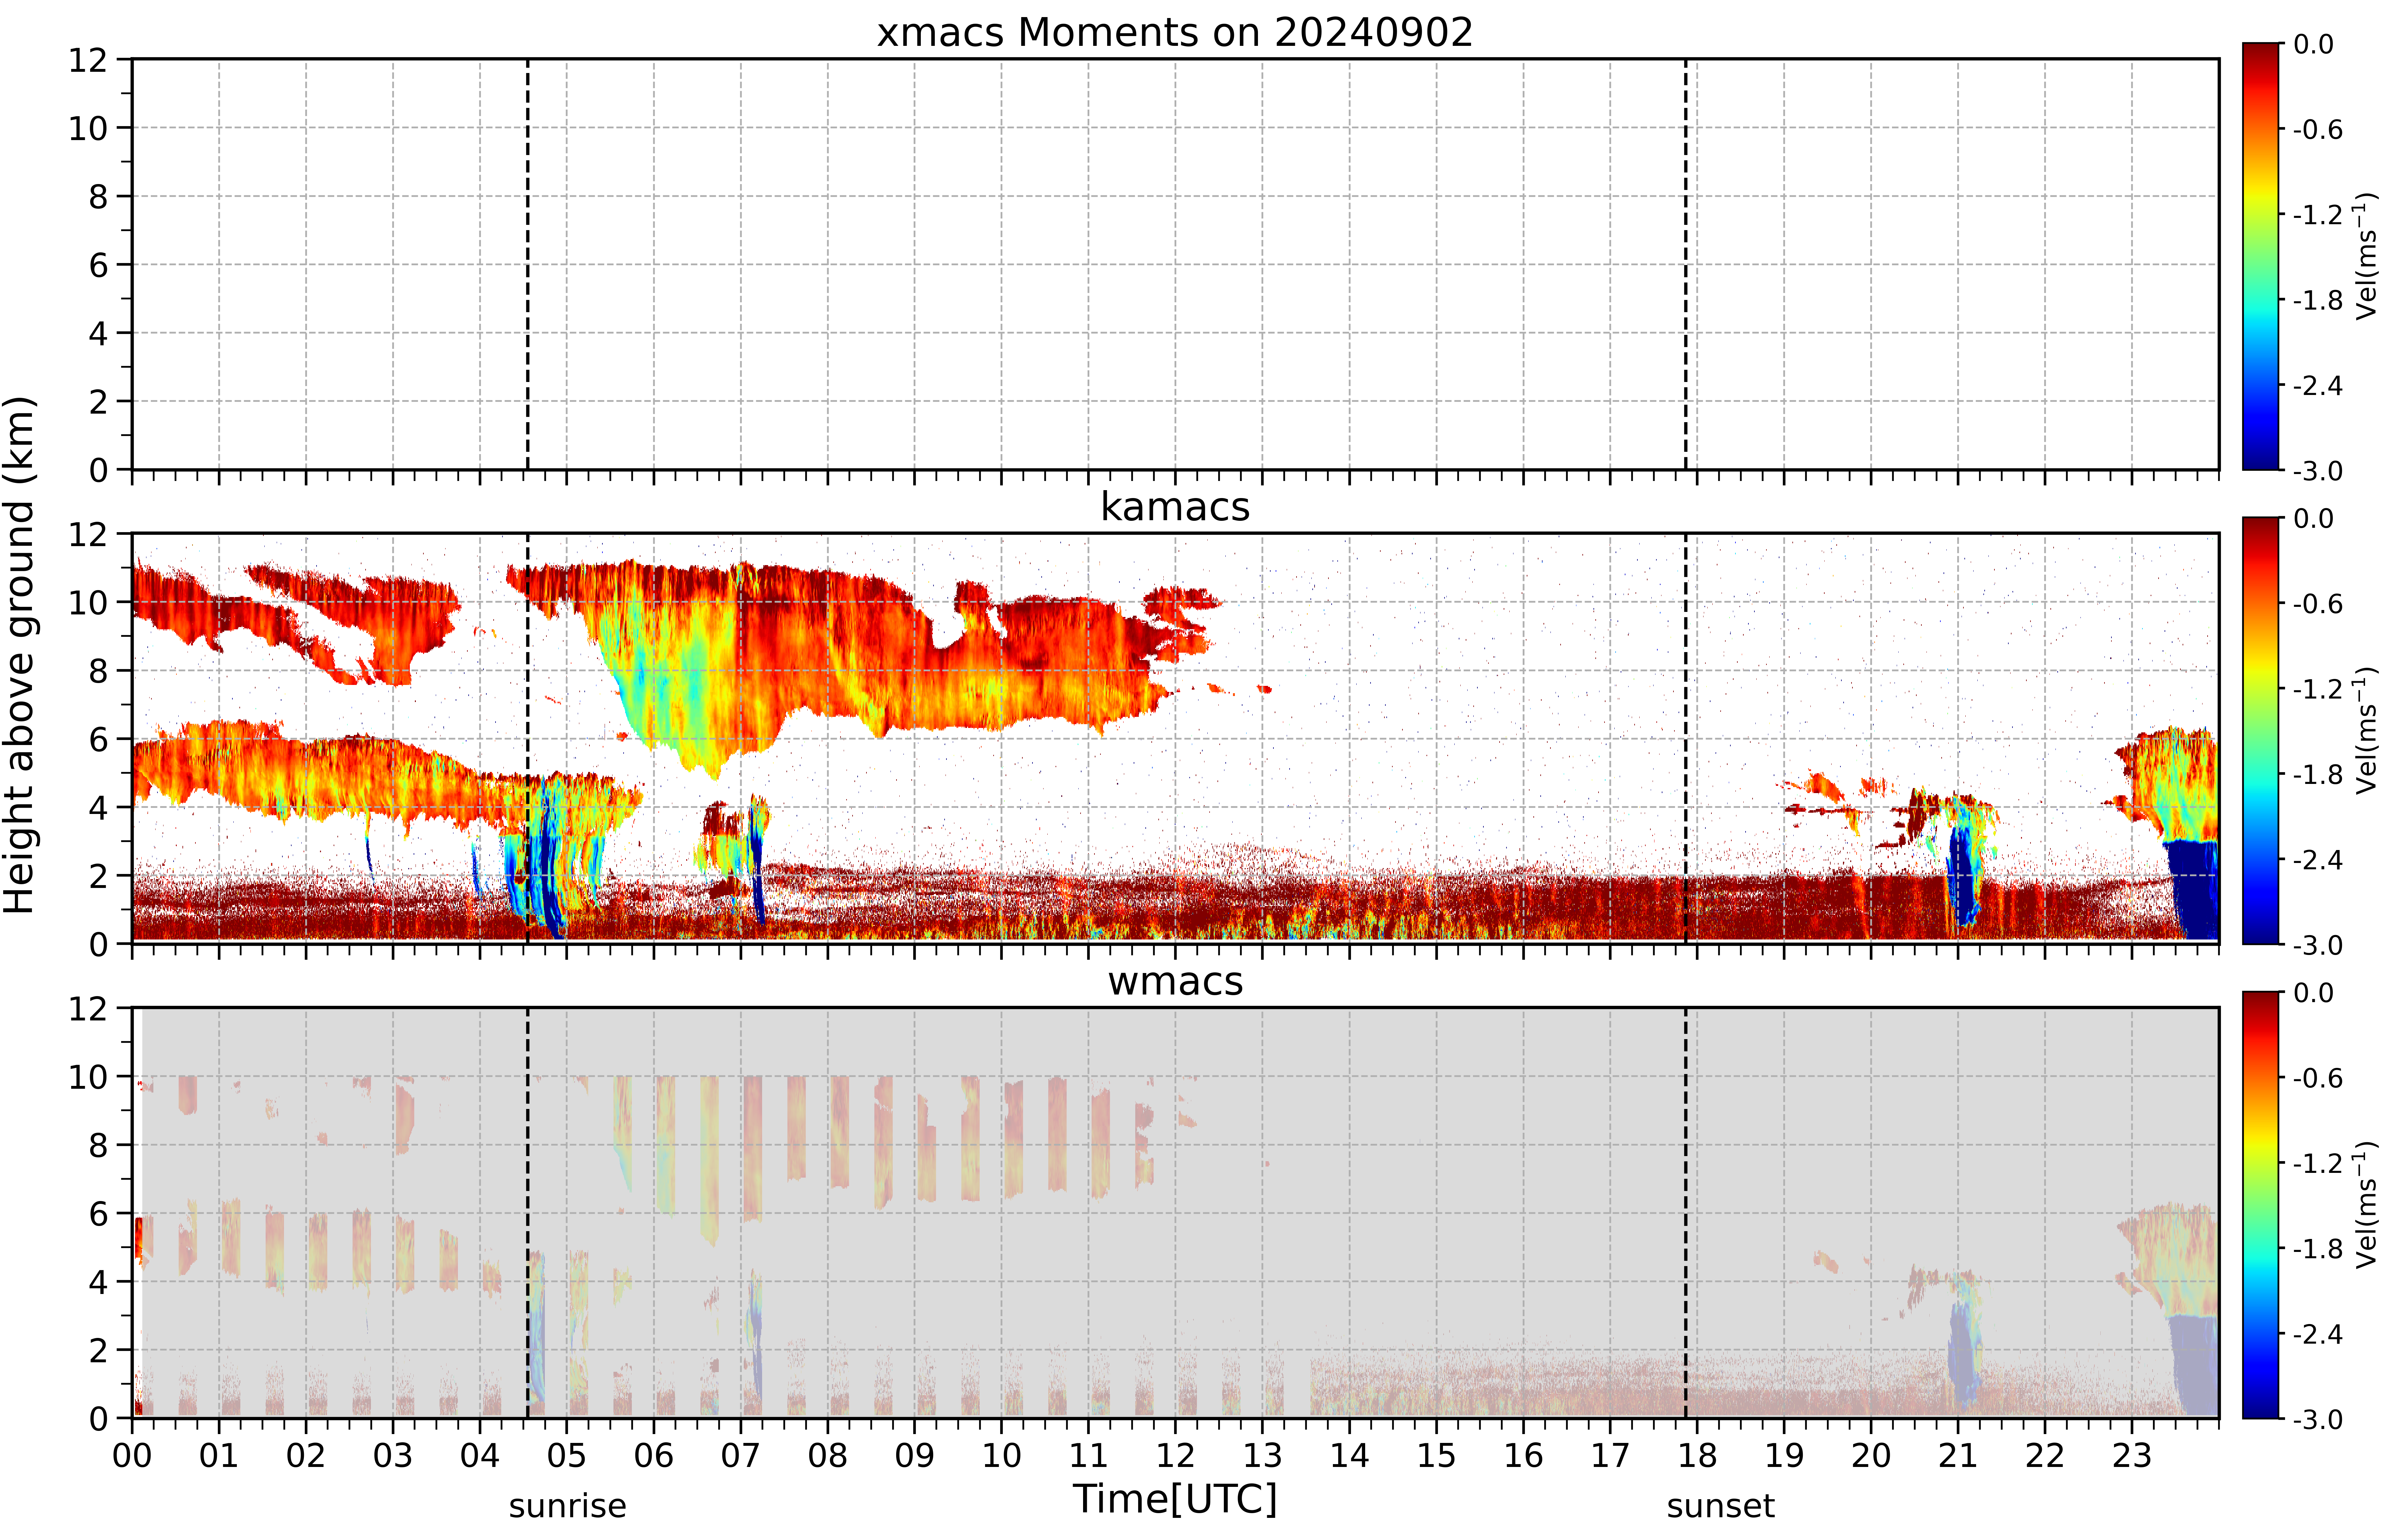2397x1540 pixels.
Task: Click the wmacs panel title
Action: (1175, 981)
